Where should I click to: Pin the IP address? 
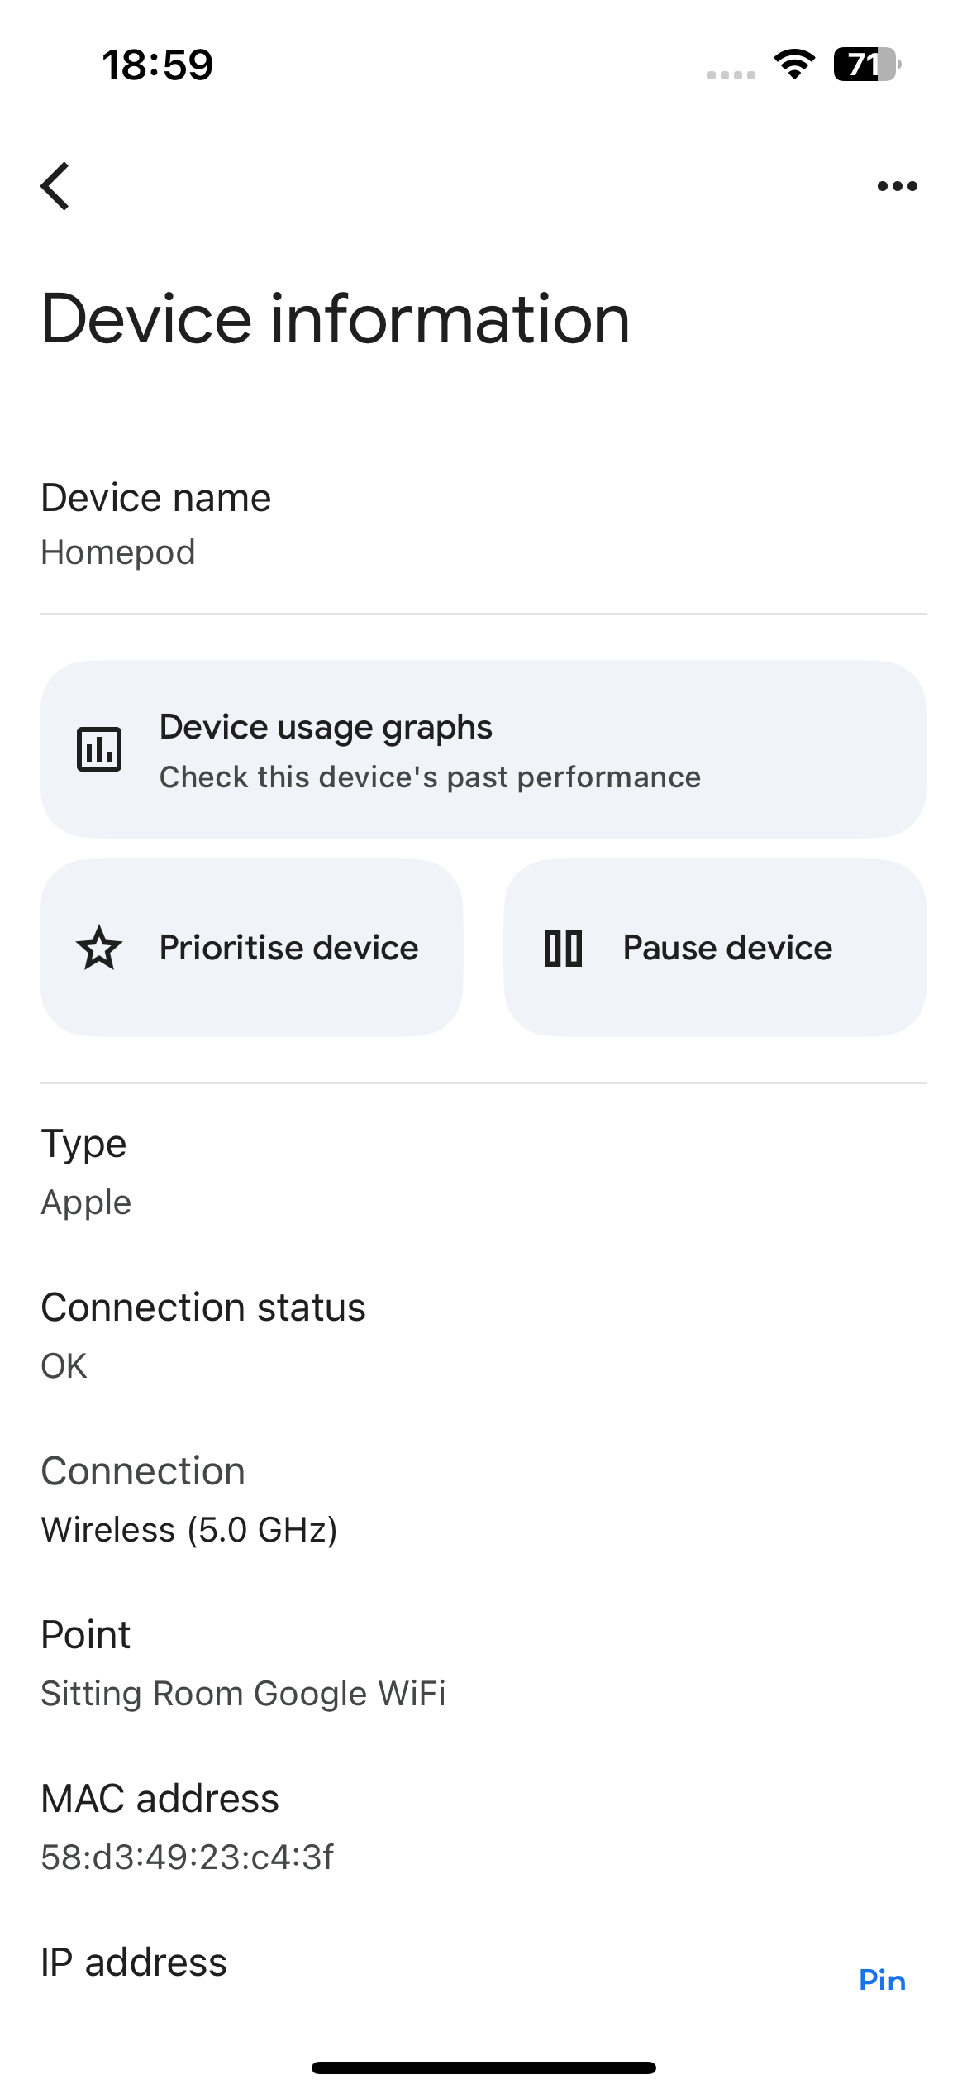(x=882, y=1980)
